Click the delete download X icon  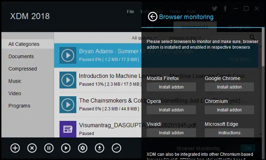coord(32,148)
